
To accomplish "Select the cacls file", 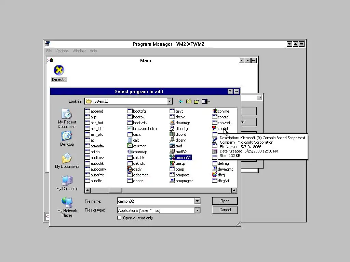I will point(134,134).
